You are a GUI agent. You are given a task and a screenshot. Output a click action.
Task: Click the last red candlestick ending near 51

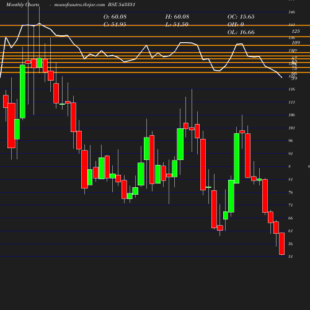click(282, 244)
